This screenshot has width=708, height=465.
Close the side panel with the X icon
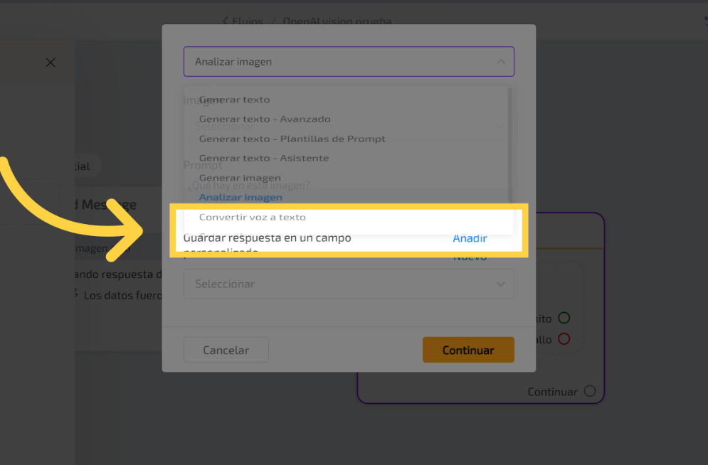[x=51, y=63]
